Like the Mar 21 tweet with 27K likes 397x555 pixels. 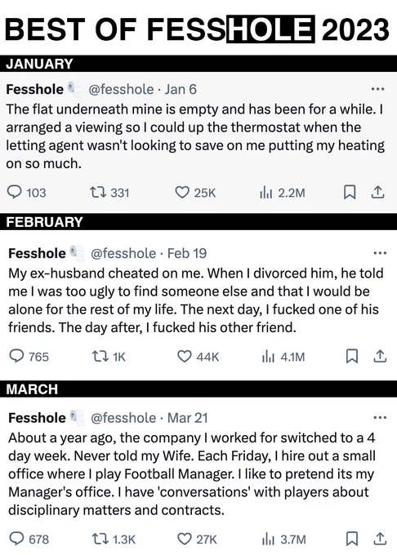197,539
